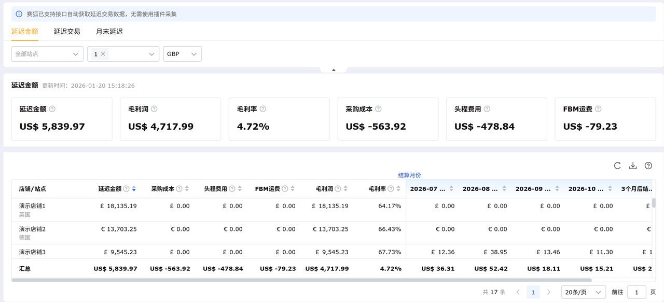Open table help via the question-mark icon above the table

pos(648,166)
